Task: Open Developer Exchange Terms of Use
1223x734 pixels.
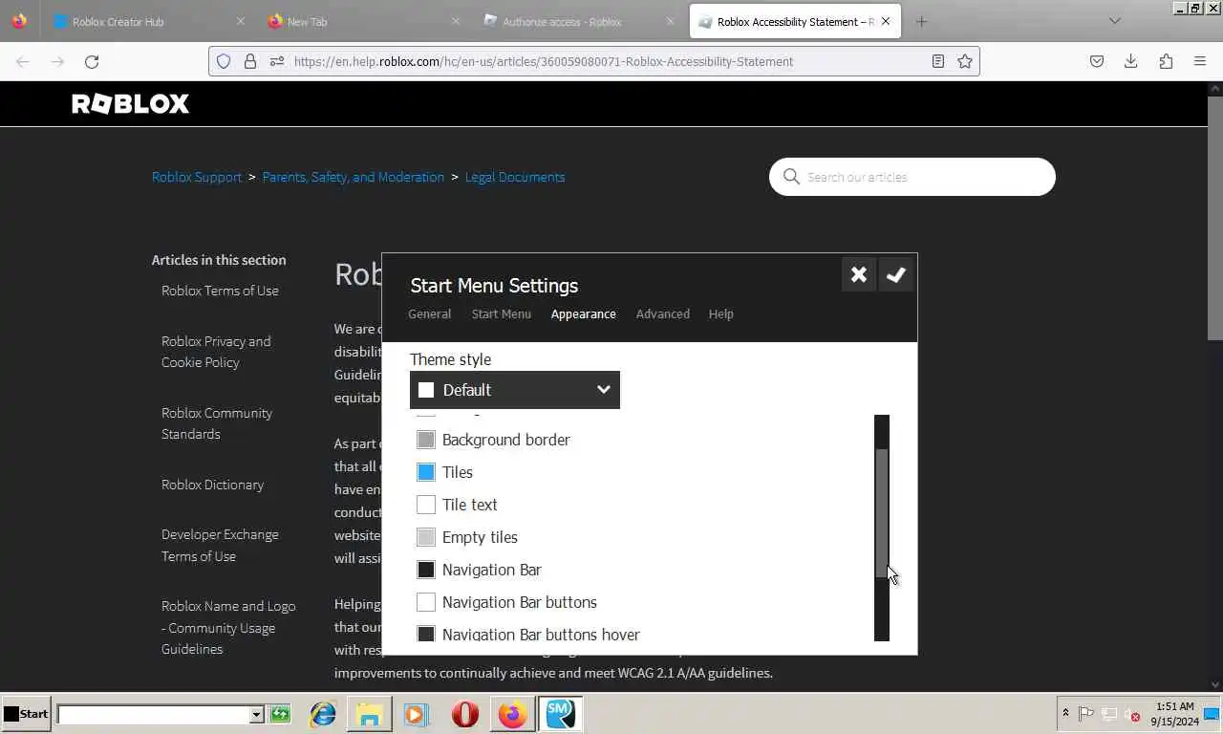Action: 220,545
